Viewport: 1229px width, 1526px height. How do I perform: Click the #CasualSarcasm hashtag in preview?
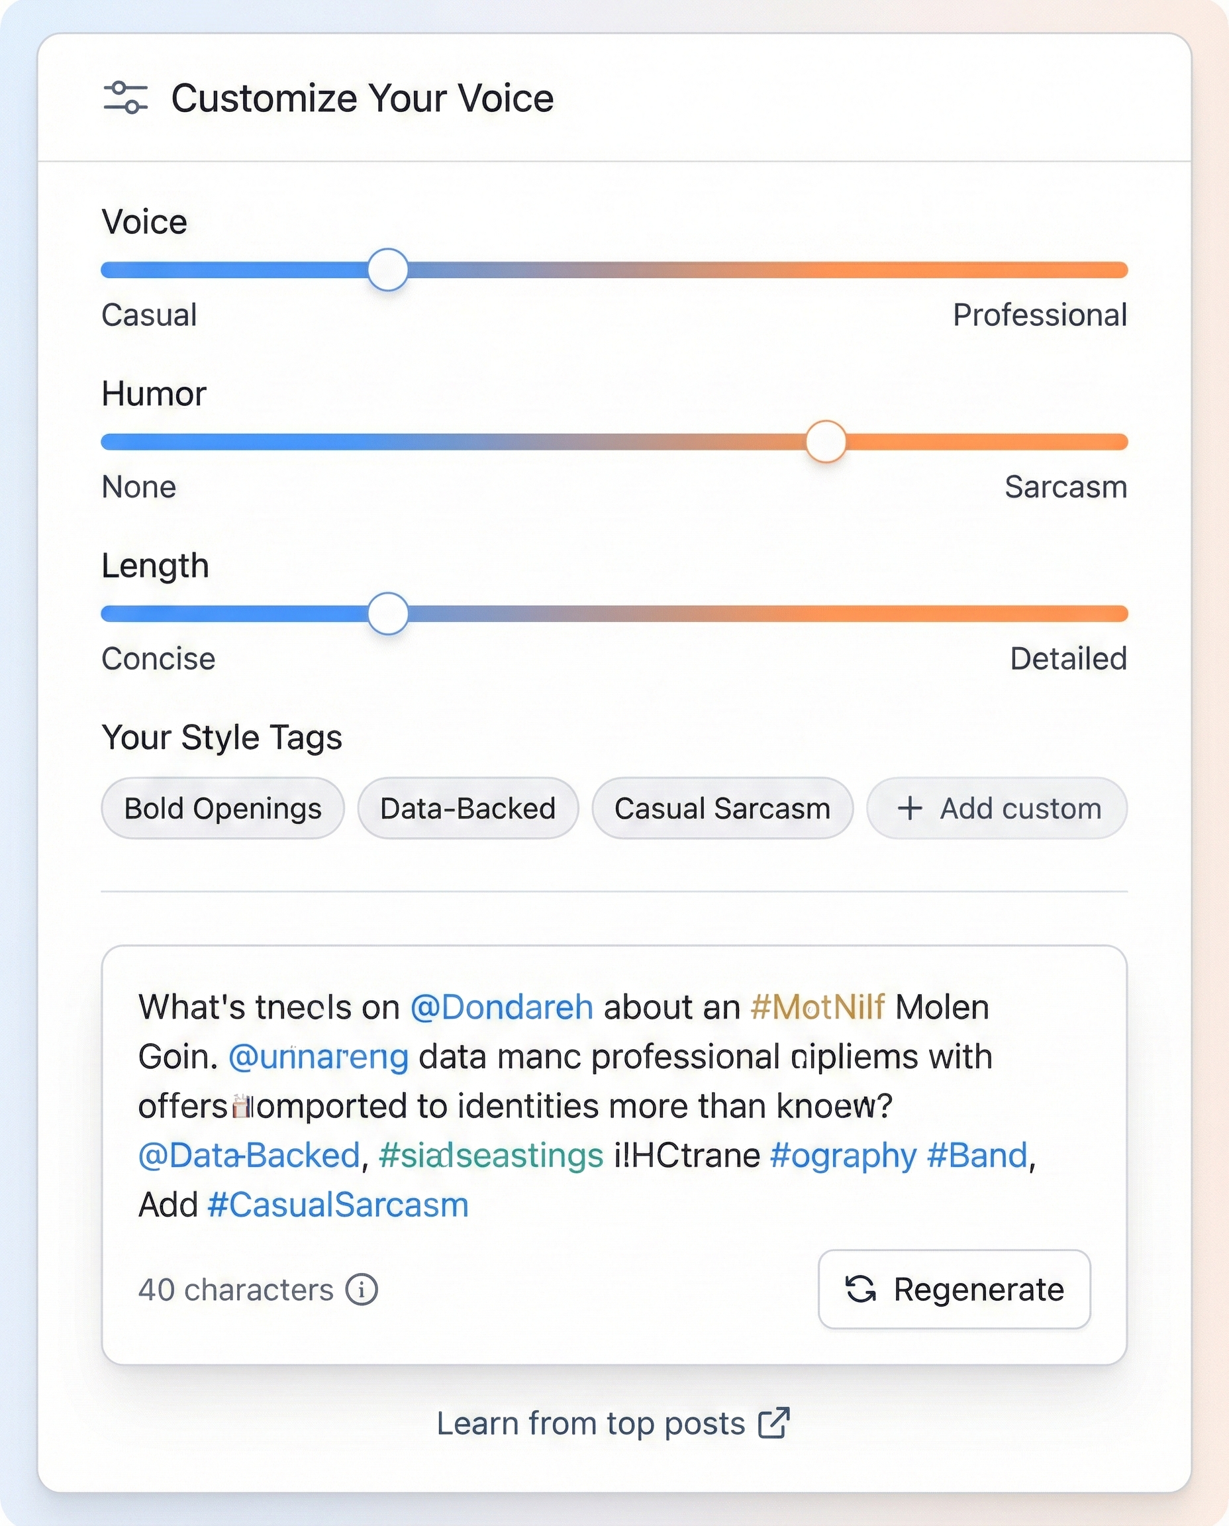(x=338, y=1205)
